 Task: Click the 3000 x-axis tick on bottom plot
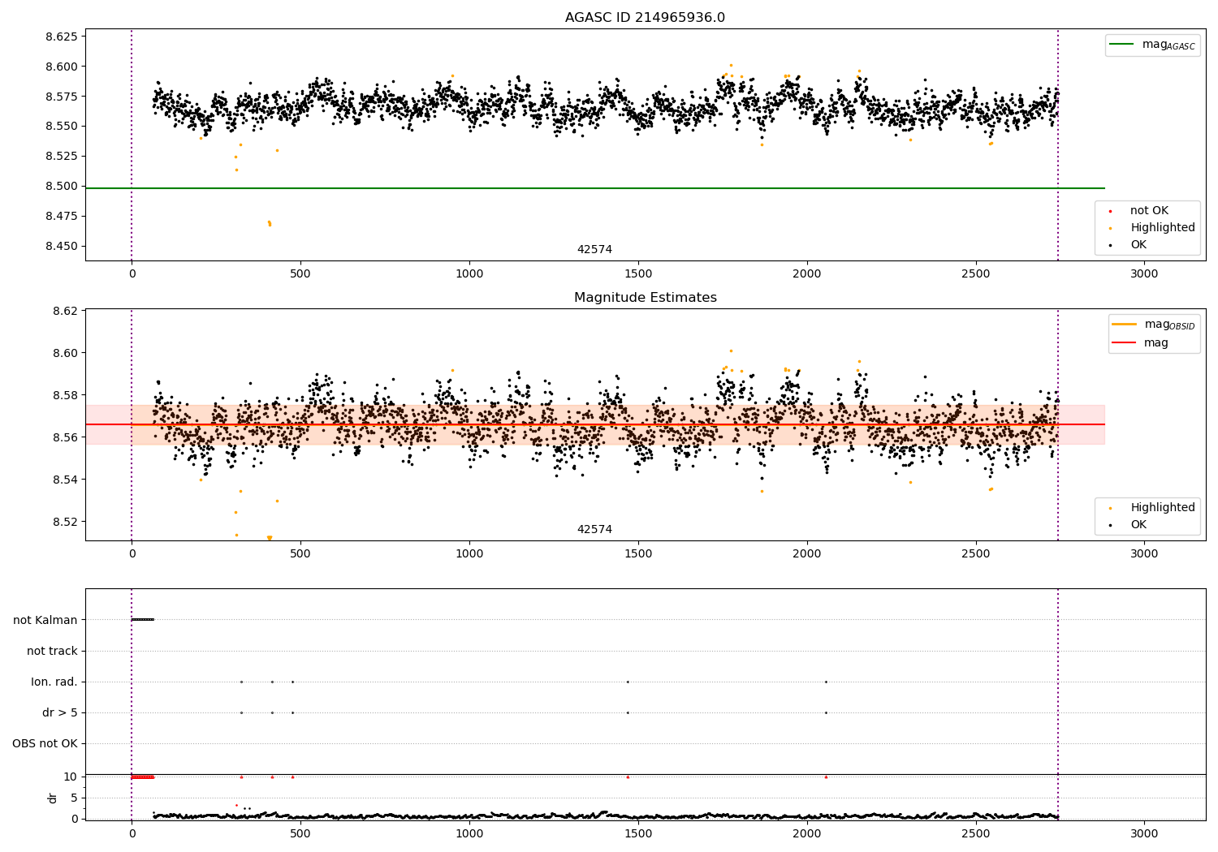pyautogui.click(x=1144, y=833)
